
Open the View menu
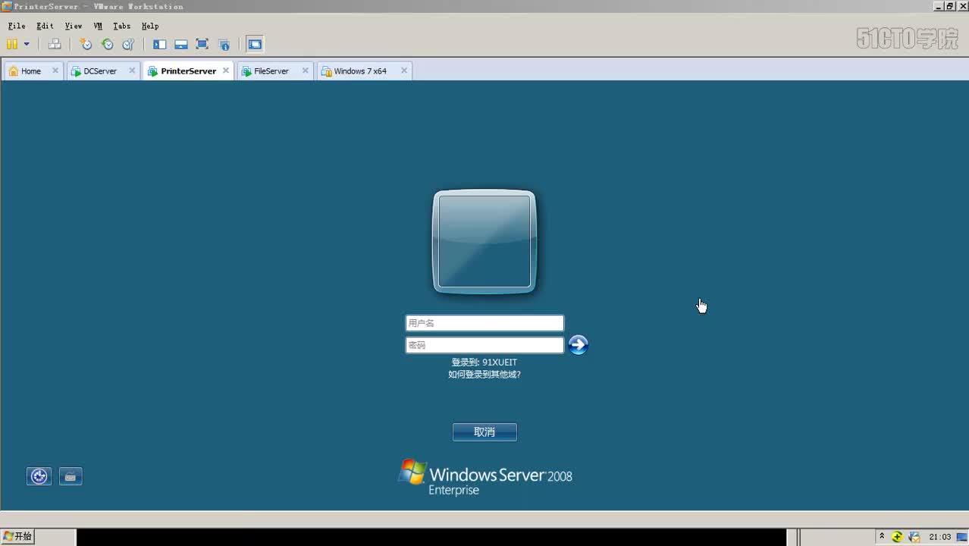click(x=74, y=26)
